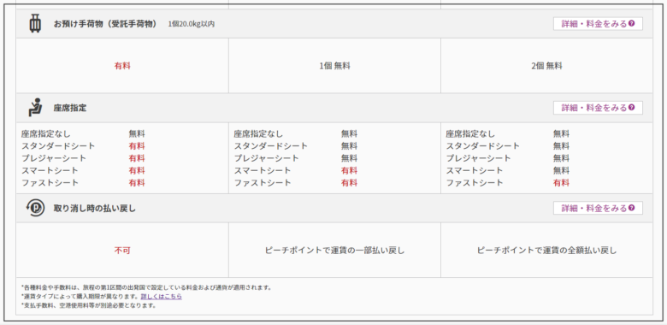
Task: Click the footnote text *運賃タイプによって購入期限が異なります
Action: pyautogui.click(x=80, y=297)
